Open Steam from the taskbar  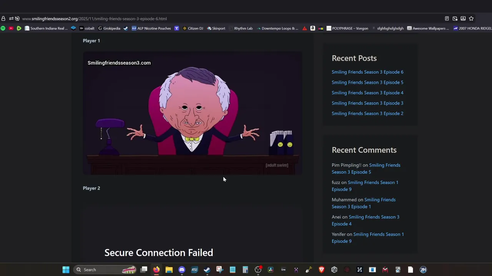[207, 269]
